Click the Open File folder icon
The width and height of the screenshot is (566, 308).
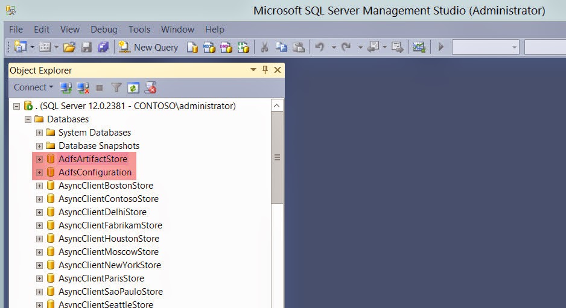click(69, 47)
